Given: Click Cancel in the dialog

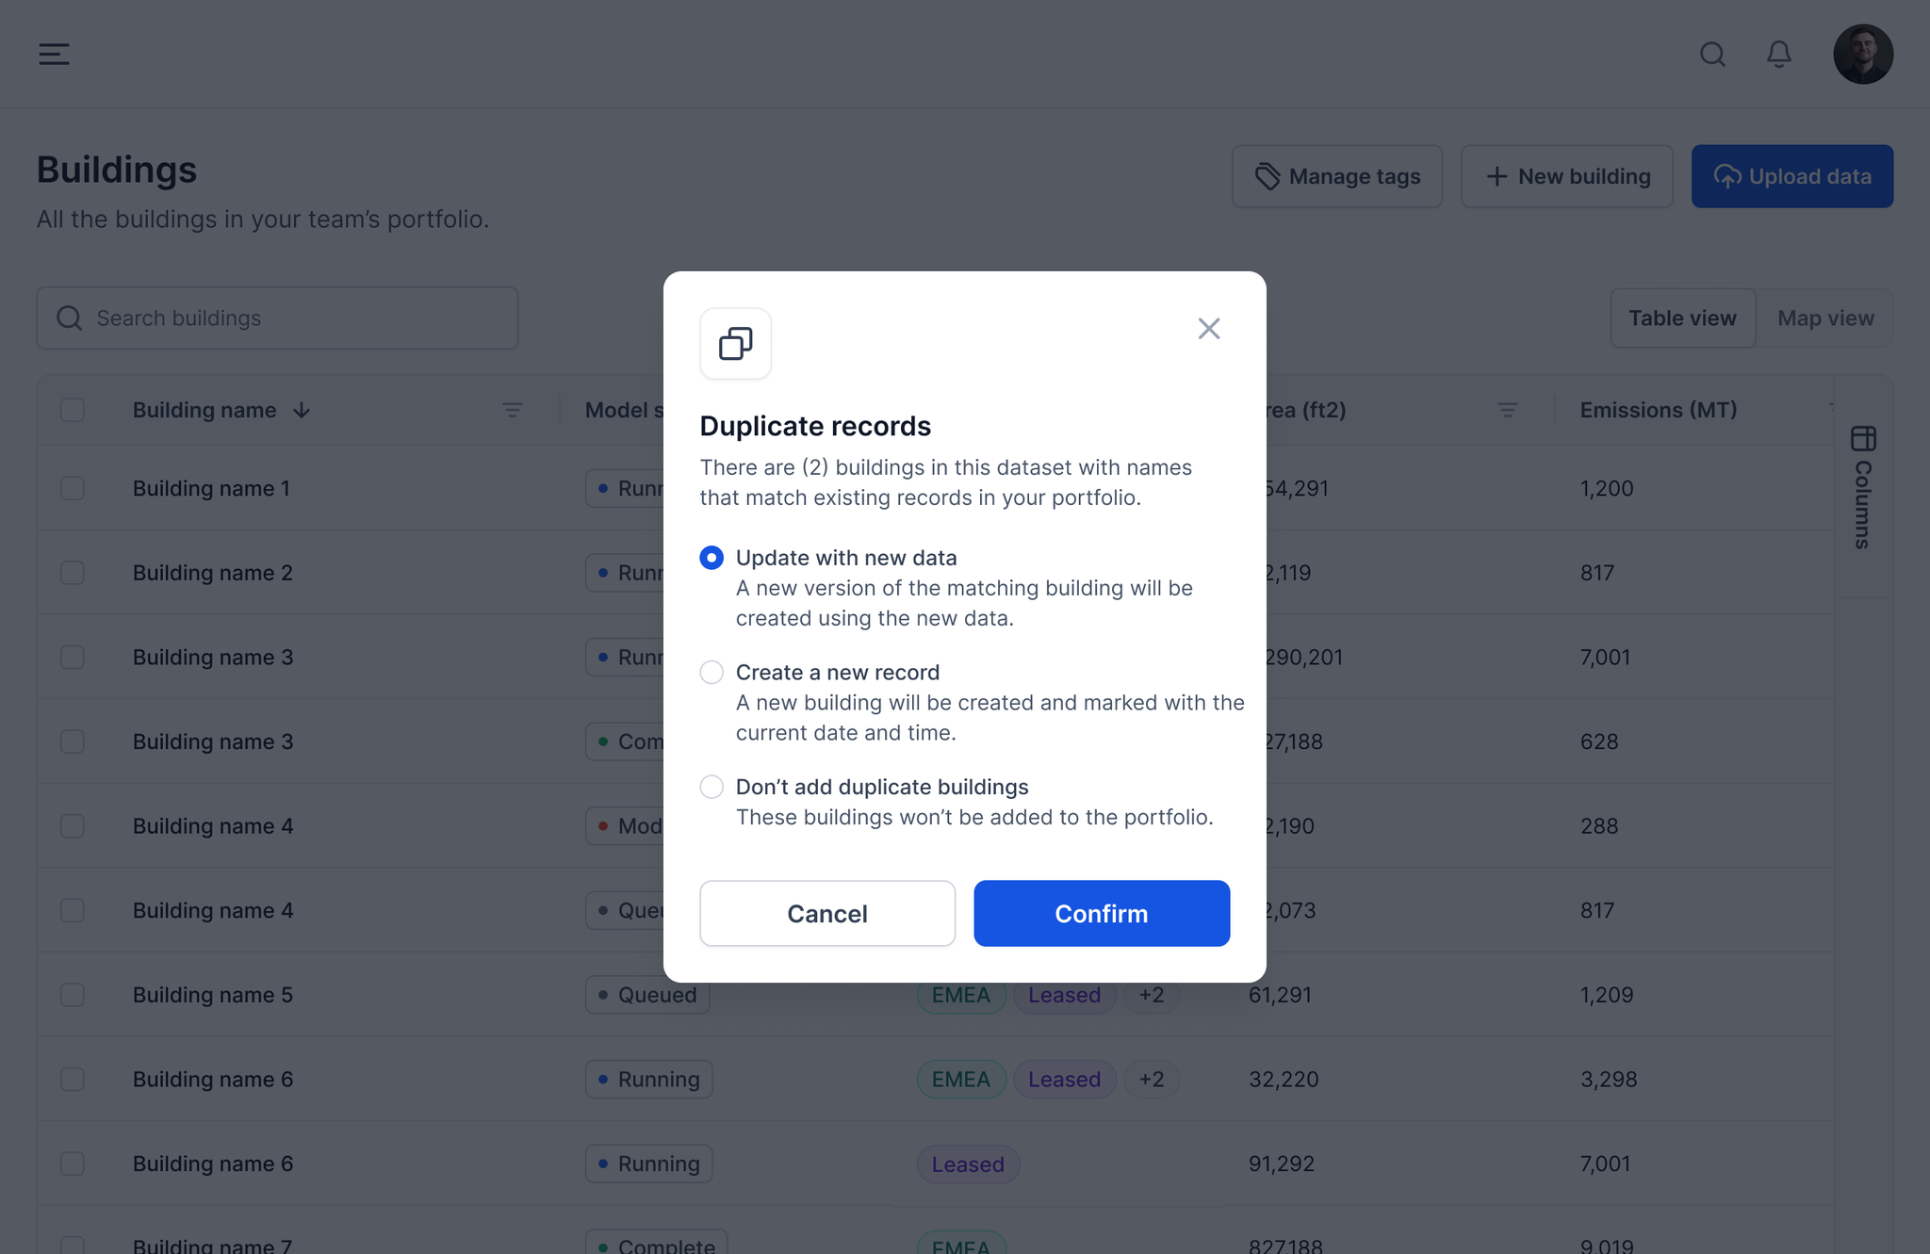Looking at the screenshot, I should pyautogui.click(x=826, y=913).
